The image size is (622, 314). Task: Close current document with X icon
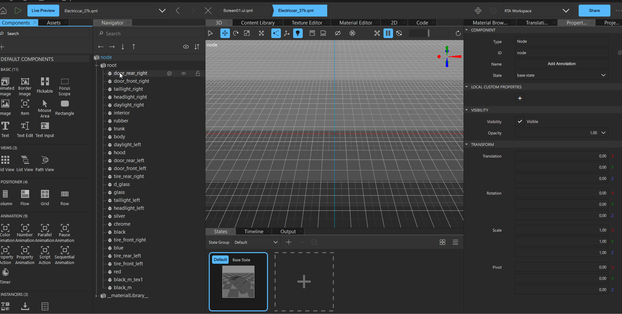pyautogui.click(x=208, y=11)
